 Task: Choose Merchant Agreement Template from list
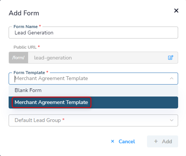pos(93,103)
